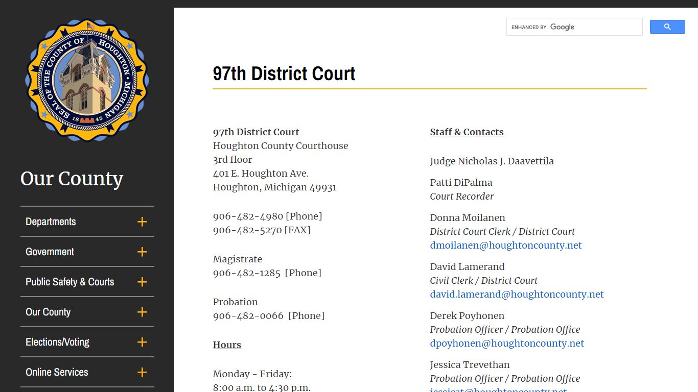Click the Court Recorder title text
Image resolution: width=698 pixels, height=392 pixels.
click(x=461, y=196)
